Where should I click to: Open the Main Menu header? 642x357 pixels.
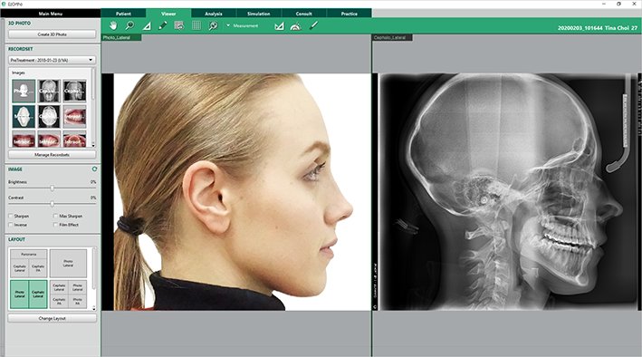point(51,14)
